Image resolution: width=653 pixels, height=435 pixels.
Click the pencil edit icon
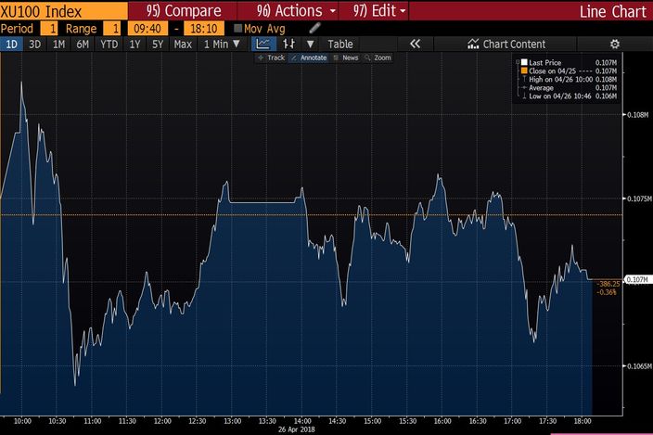coord(314,28)
